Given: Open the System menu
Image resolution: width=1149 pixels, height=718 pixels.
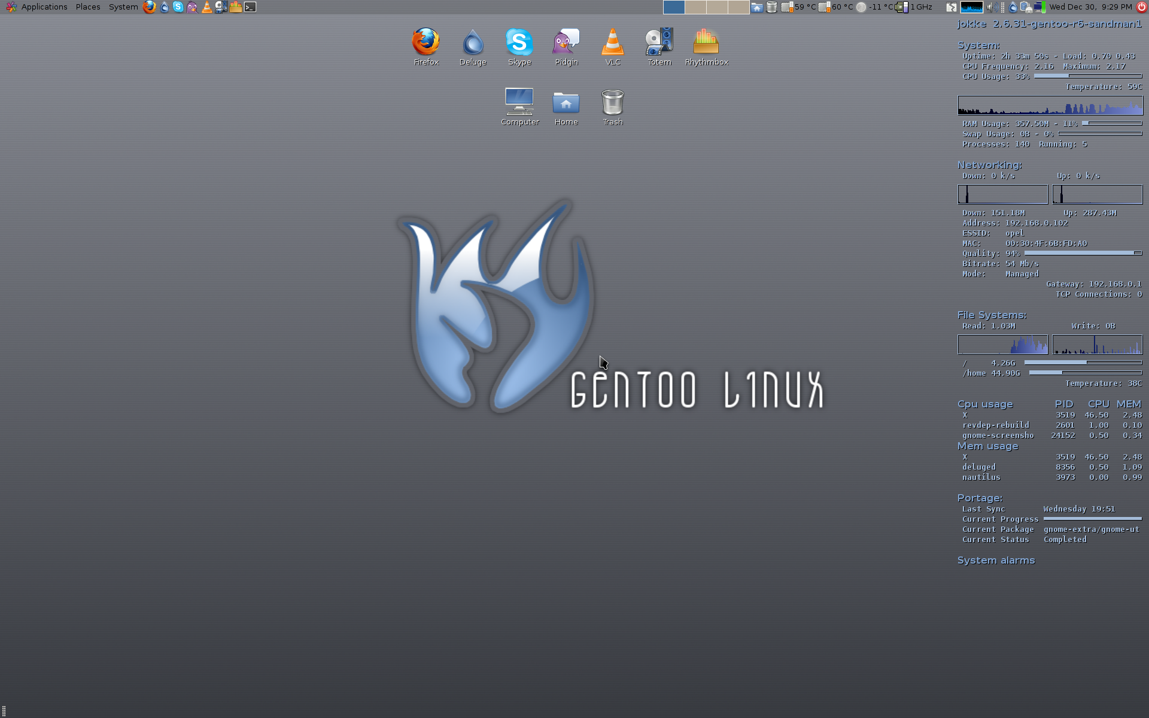Looking at the screenshot, I should [123, 7].
